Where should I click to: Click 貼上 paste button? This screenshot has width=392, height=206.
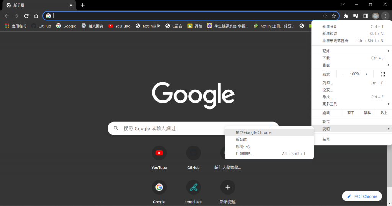pos(384,113)
